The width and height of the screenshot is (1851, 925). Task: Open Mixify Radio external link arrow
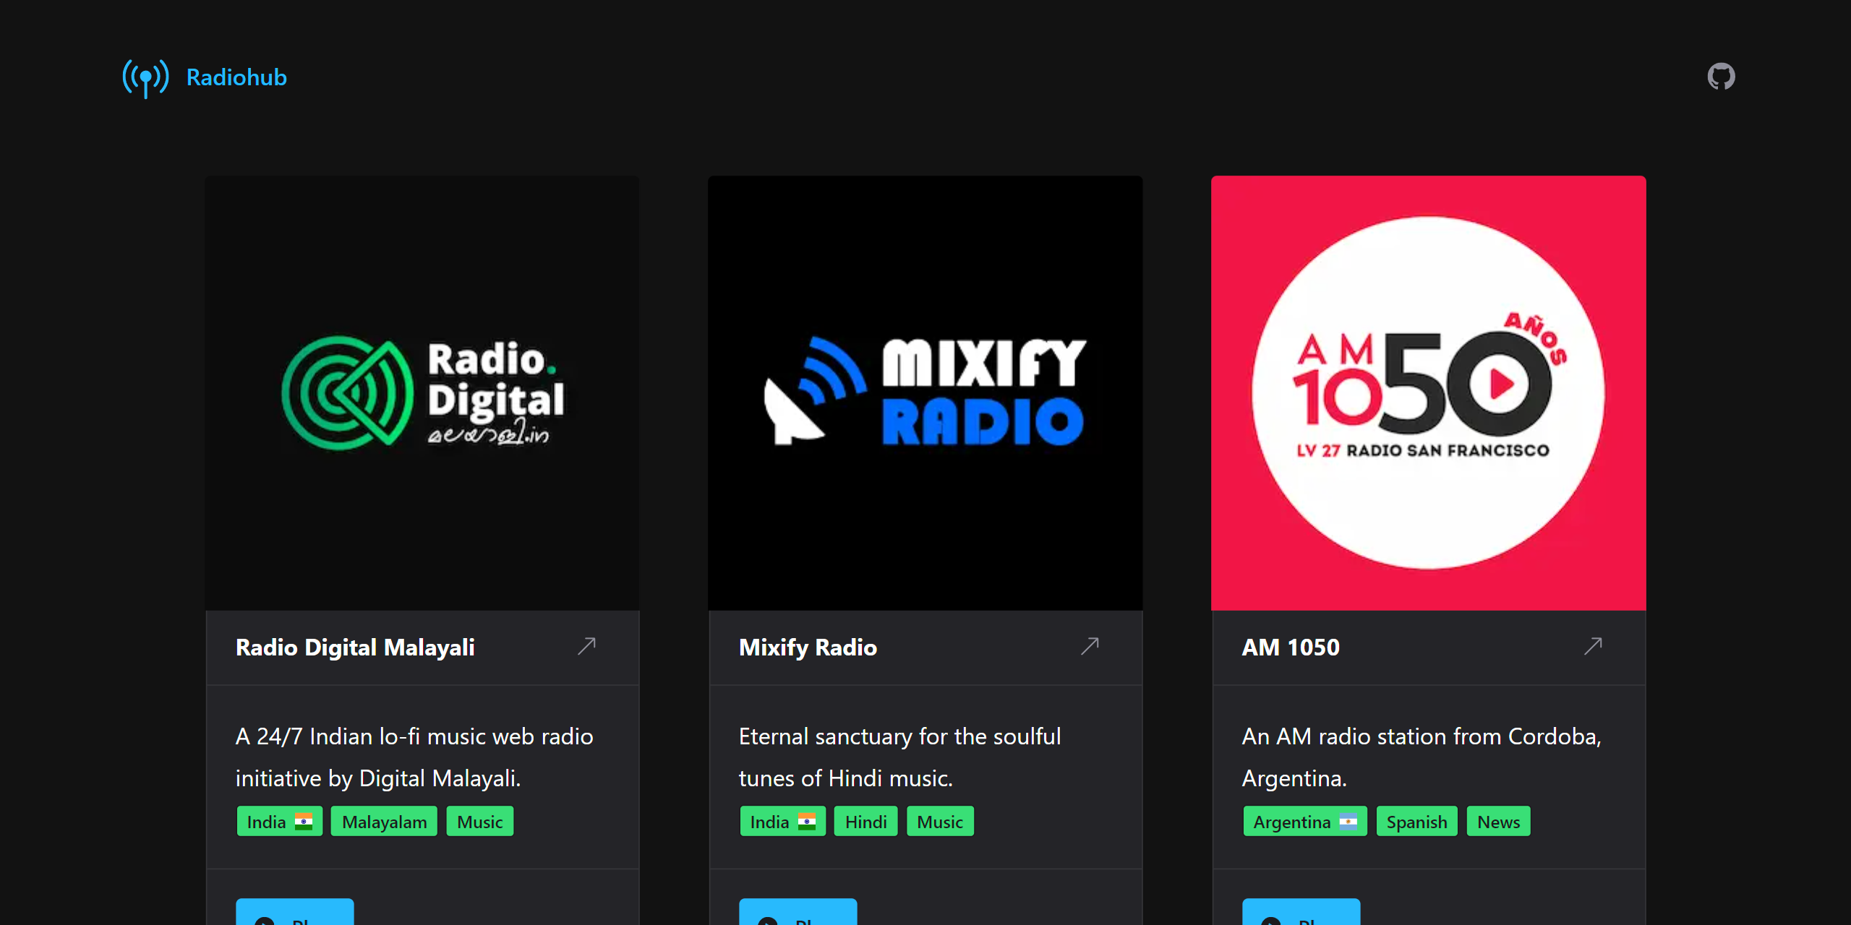pos(1090,646)
